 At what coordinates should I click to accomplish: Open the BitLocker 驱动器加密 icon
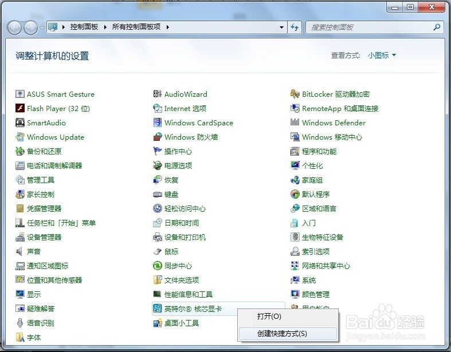(295, 94)
